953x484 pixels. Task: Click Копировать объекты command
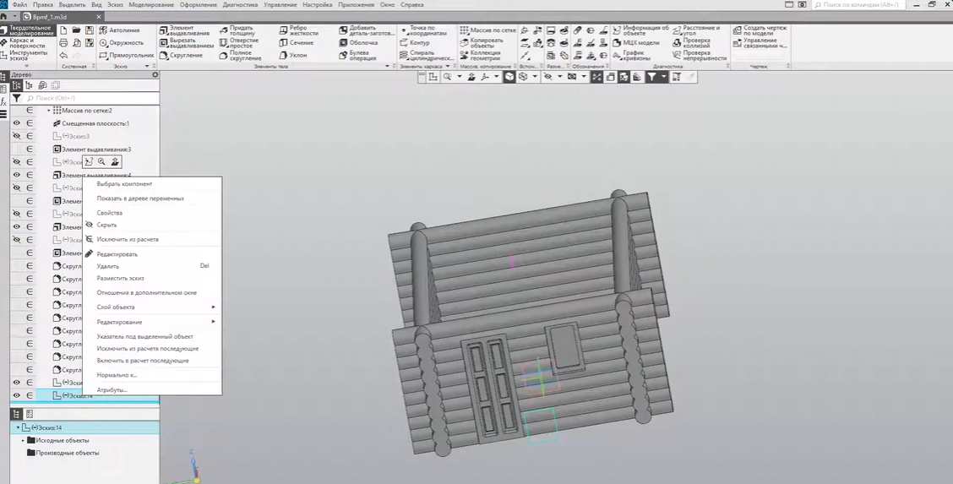(x=482, y=42)
